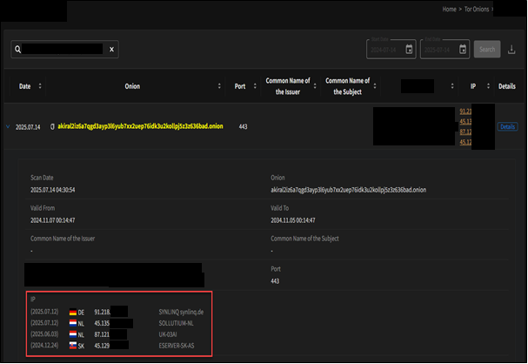Sort by the Port column

253,86
